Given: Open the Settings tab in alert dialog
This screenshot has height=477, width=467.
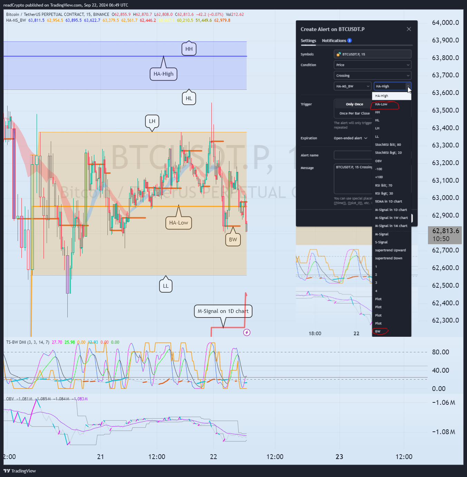Looking at the screenshot, I should pyautogui.click(x=308, y=41).
